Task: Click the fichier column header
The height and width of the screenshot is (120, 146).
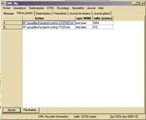Action: [49, 18]
